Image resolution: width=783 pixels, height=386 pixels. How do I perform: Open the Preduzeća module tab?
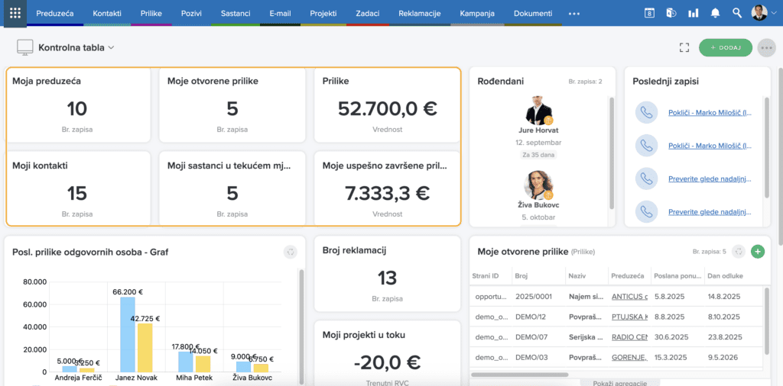[55, 14]
